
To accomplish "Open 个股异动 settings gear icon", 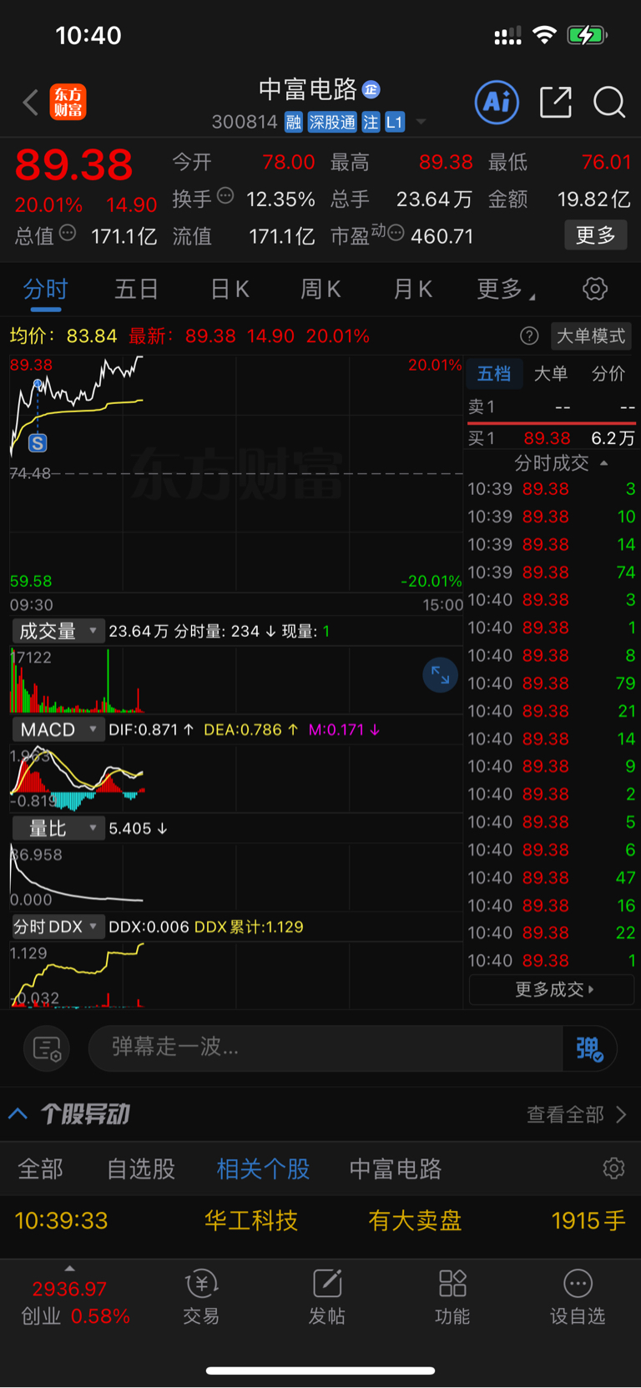I will tap(614, 1168).
